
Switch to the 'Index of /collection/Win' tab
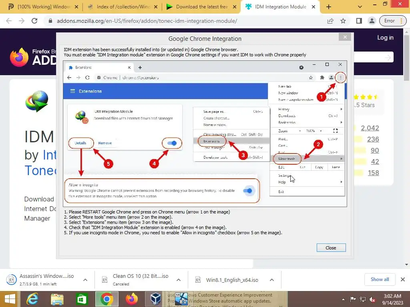click(123, 7)
